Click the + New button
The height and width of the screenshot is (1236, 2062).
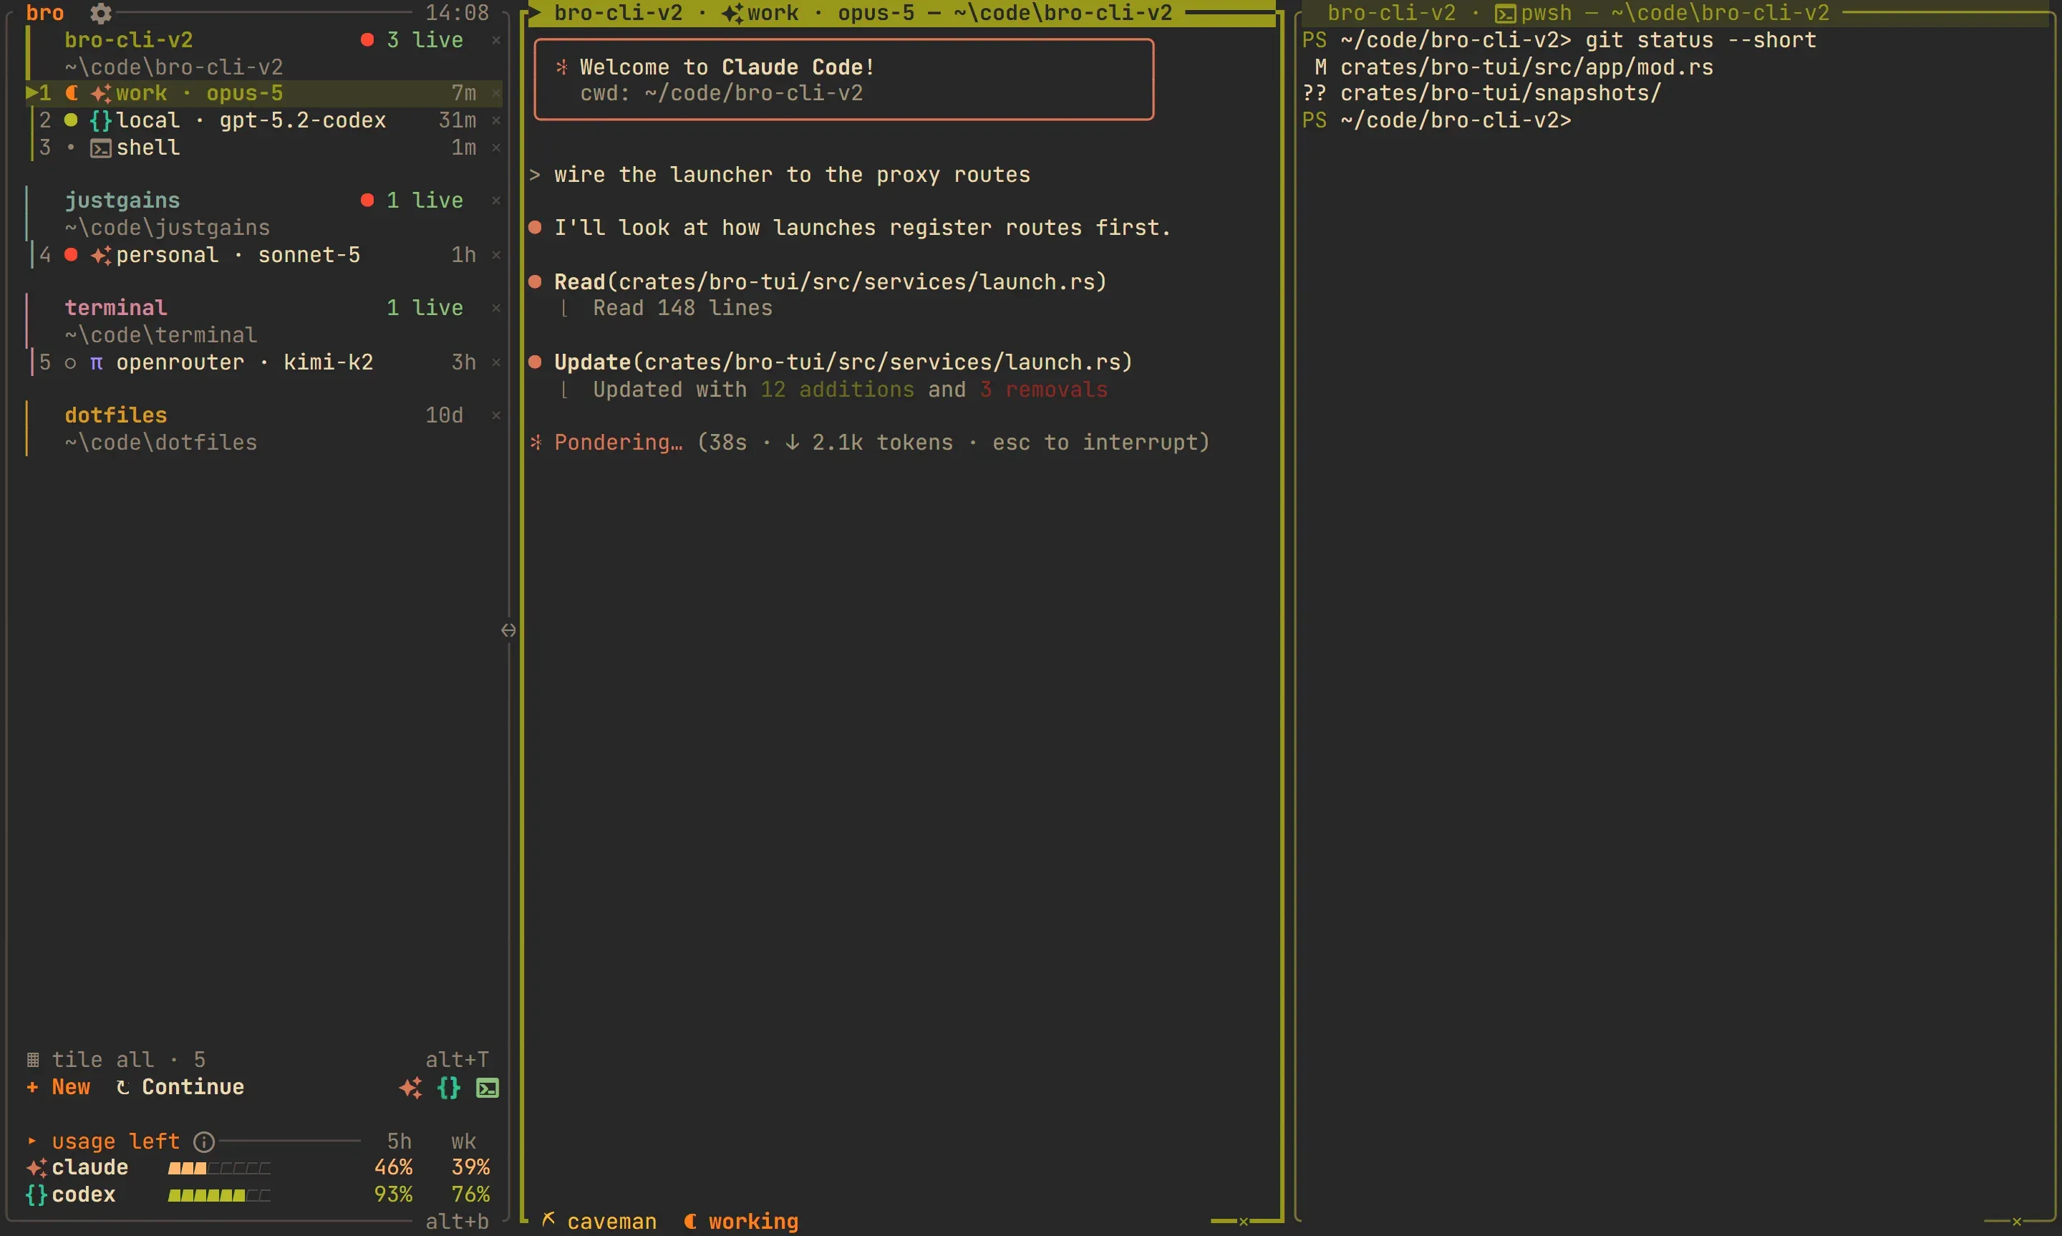(58, 1087)
